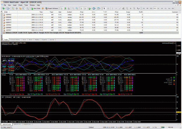Click the Zoom Out chart icon
The width and height of the screenshot is (182, 129).
coord(77,8)
